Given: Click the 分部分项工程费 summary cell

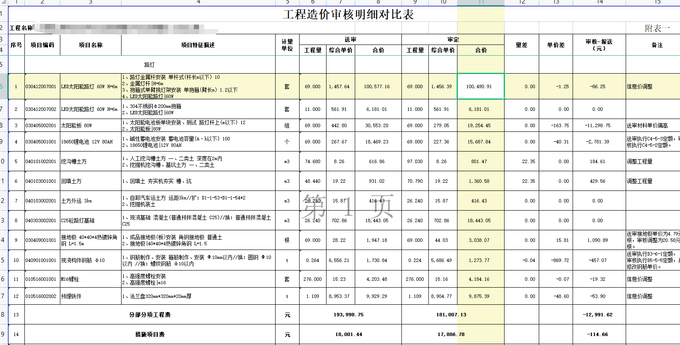Looking at the screenshot, I should [x=150, y=315].
